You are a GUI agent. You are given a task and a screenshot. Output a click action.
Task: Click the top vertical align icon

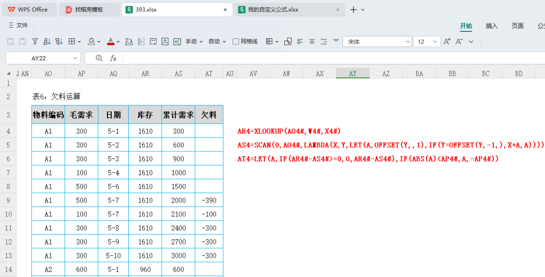[x=336, y=41]
